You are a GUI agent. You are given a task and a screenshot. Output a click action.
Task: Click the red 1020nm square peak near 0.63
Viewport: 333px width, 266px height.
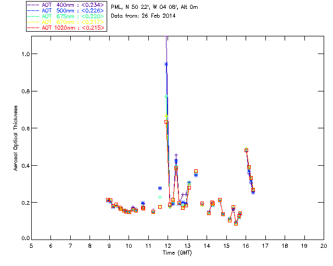[166, 122]
